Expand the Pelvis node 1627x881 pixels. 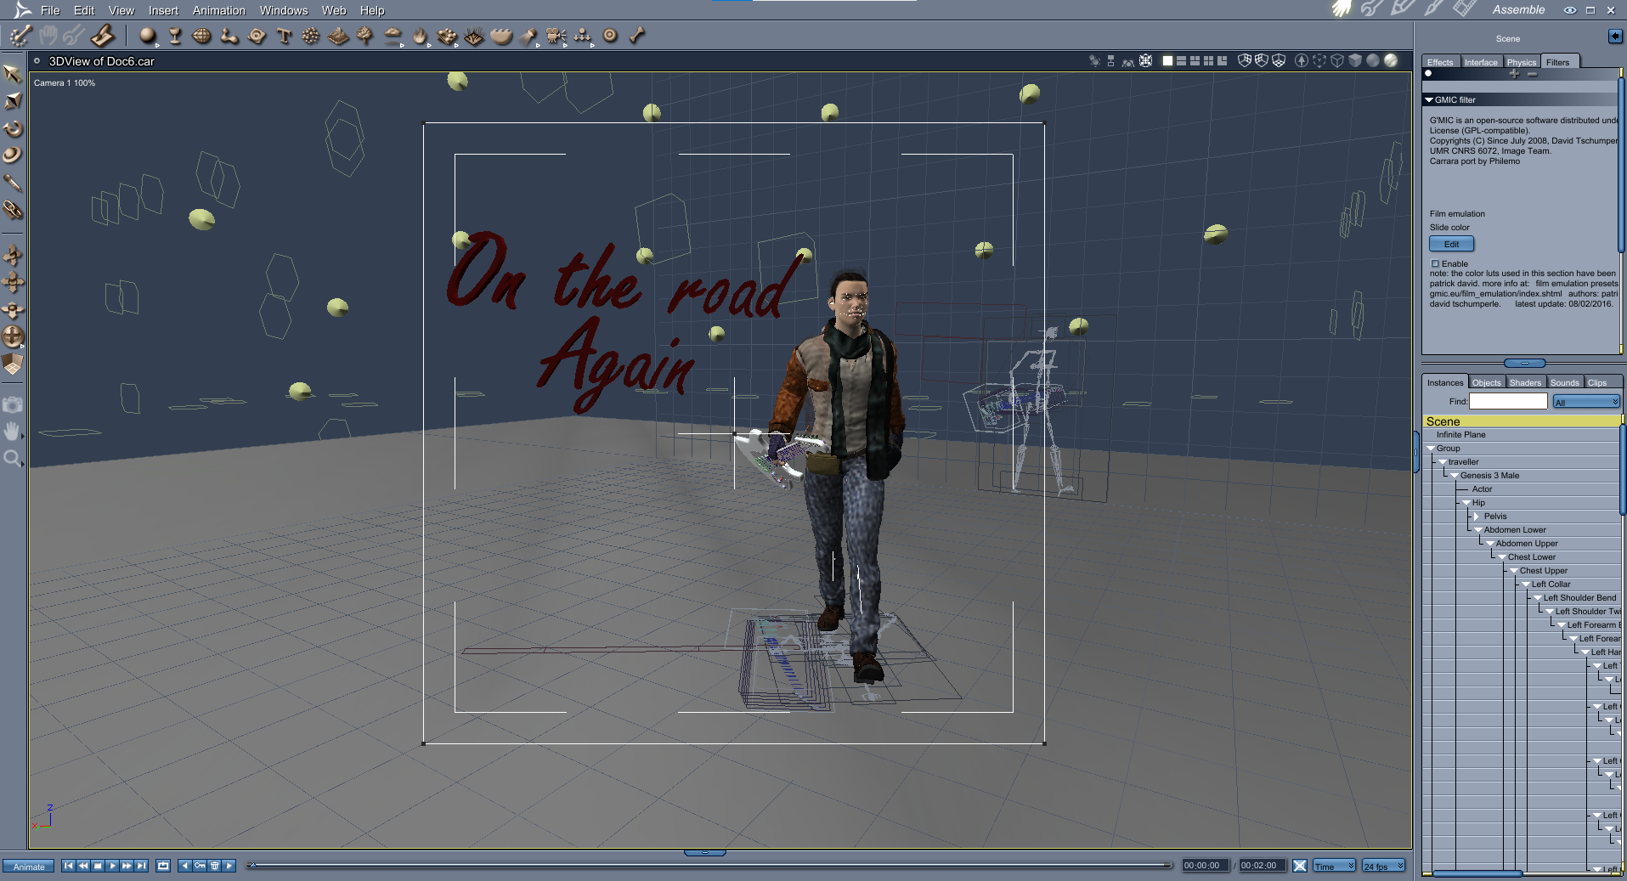click(1477, 517)
